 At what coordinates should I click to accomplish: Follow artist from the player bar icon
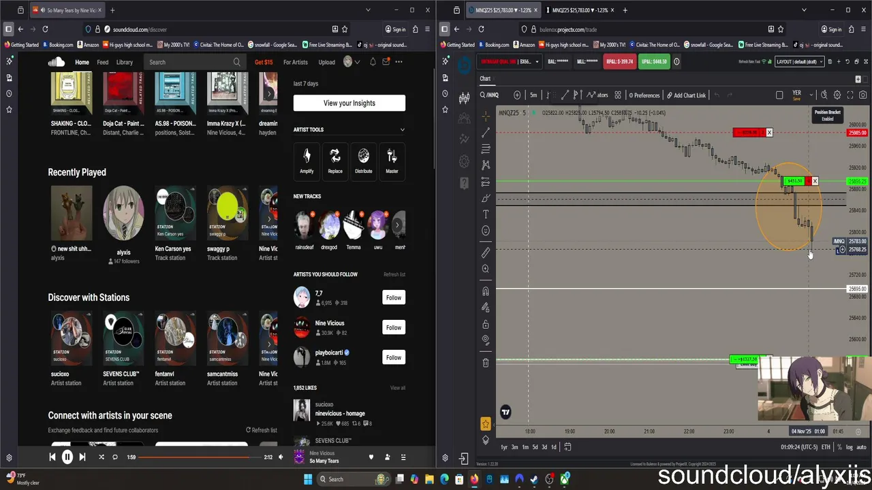click(387, 457)
